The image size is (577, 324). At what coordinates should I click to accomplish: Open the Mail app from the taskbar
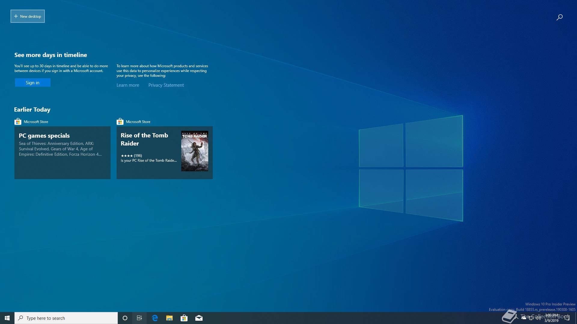pyautogui.click(x=199, y=318)
